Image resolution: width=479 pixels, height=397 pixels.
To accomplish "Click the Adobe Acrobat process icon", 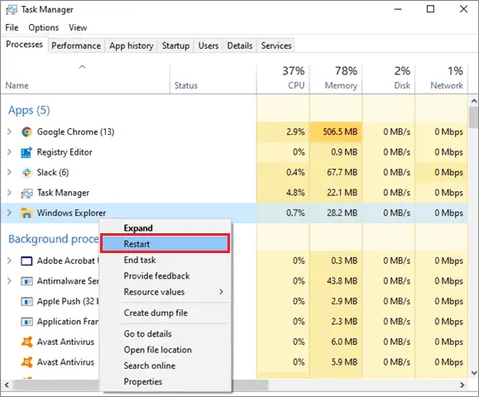I will [x=26, y=261].
